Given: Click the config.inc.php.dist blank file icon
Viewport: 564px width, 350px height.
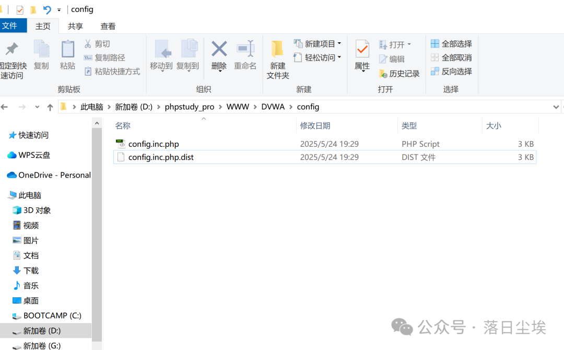Looking at the screenshot, I should point(121,157).
